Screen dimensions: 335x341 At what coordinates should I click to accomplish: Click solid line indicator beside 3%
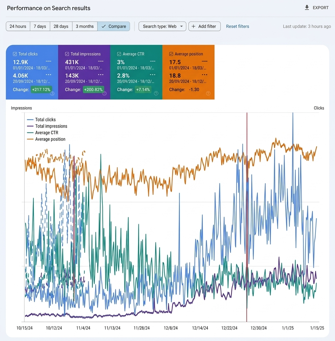pyautogui.click(x=152, y=61)
